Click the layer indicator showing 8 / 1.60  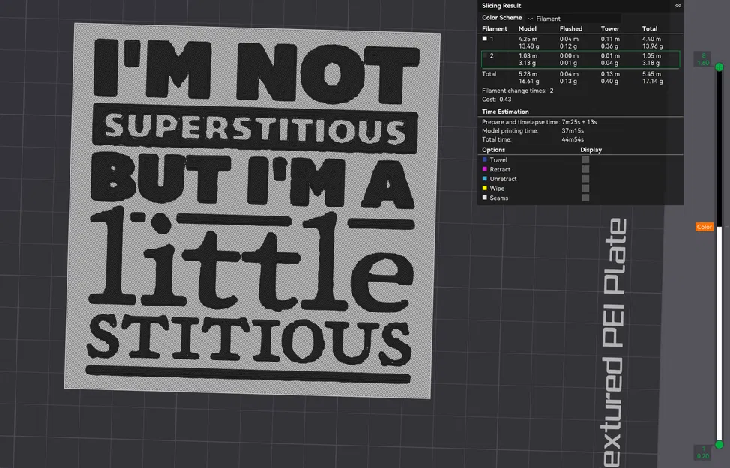pyautogui.click(x=703, y=60)
